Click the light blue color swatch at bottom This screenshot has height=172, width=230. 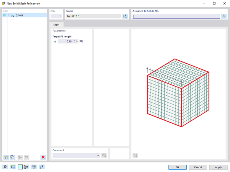pos(20,167)
